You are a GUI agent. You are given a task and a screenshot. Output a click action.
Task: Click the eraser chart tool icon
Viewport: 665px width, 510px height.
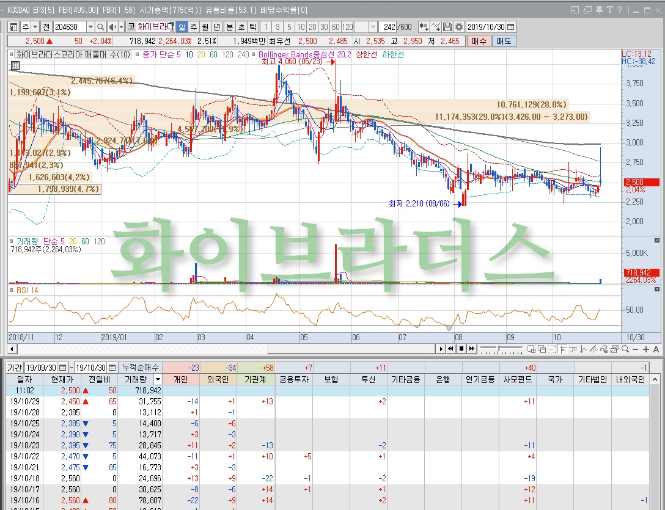click(x=604, y=349)
